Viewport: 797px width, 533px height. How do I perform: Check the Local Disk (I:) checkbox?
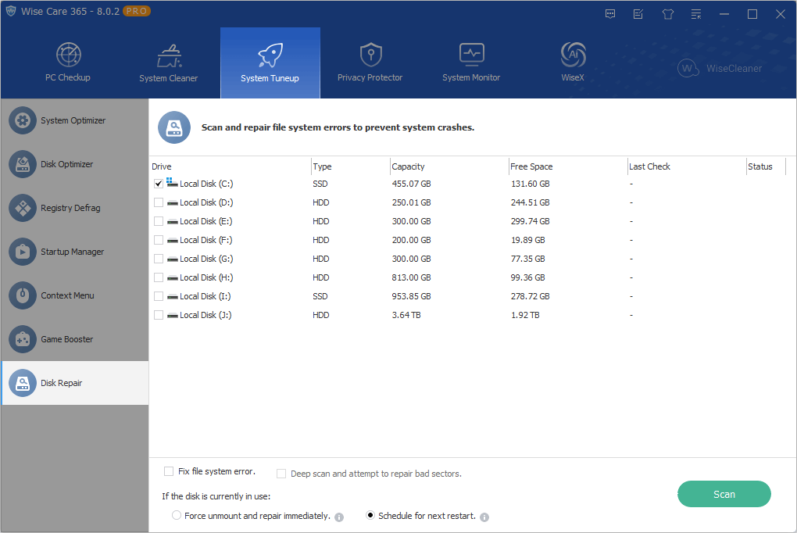pyautogui.click(x=159, y=296)
